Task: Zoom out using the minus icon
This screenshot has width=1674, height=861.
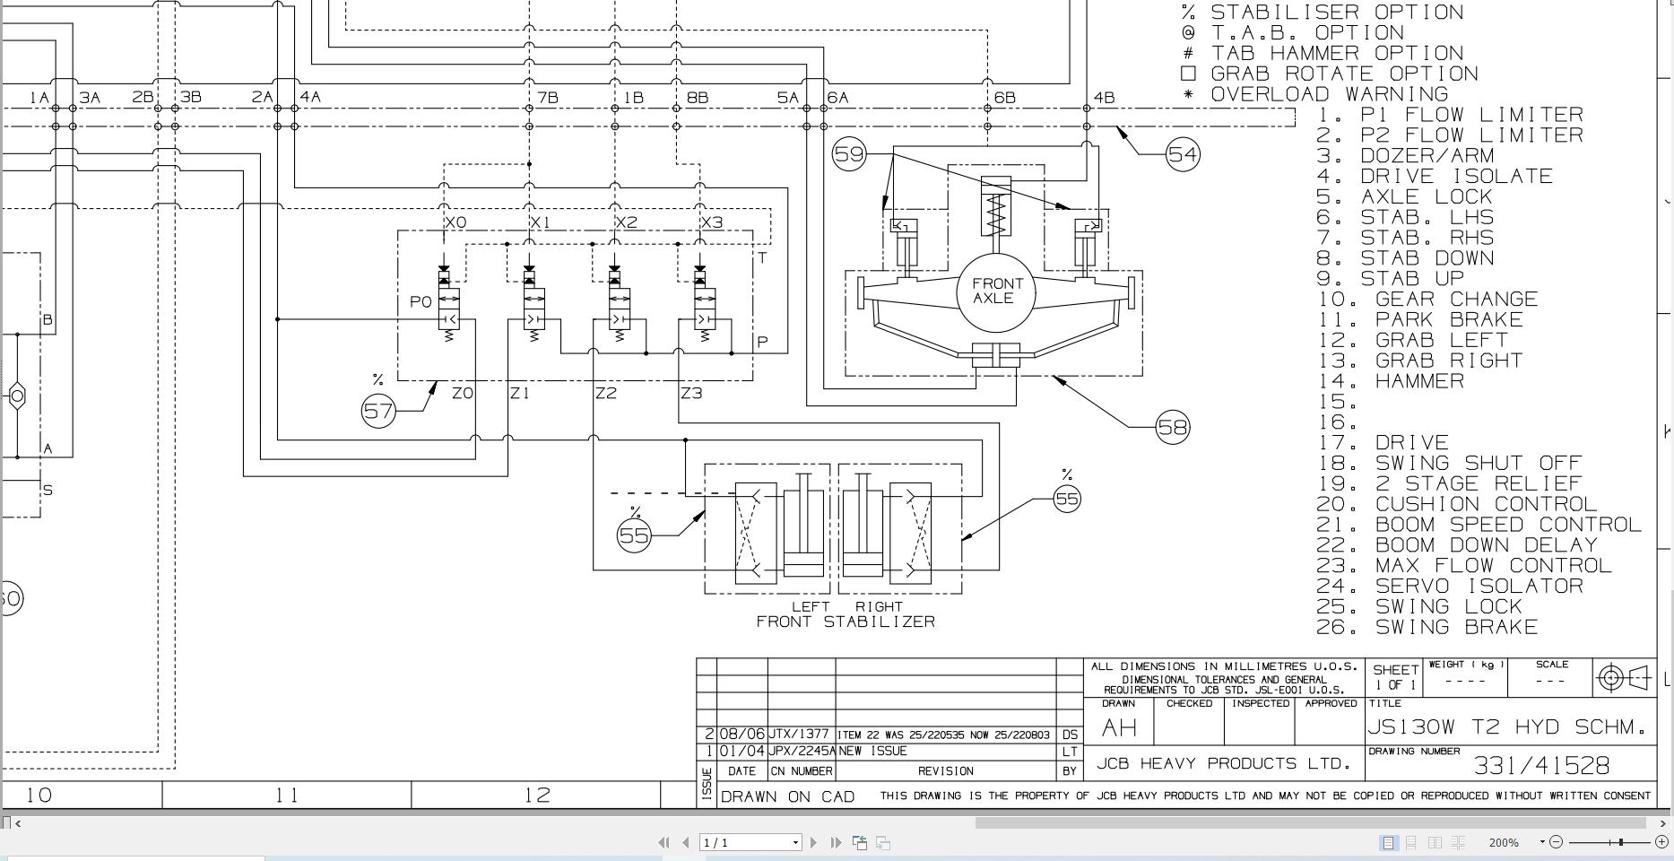Action: click(x=1557, y=842)
